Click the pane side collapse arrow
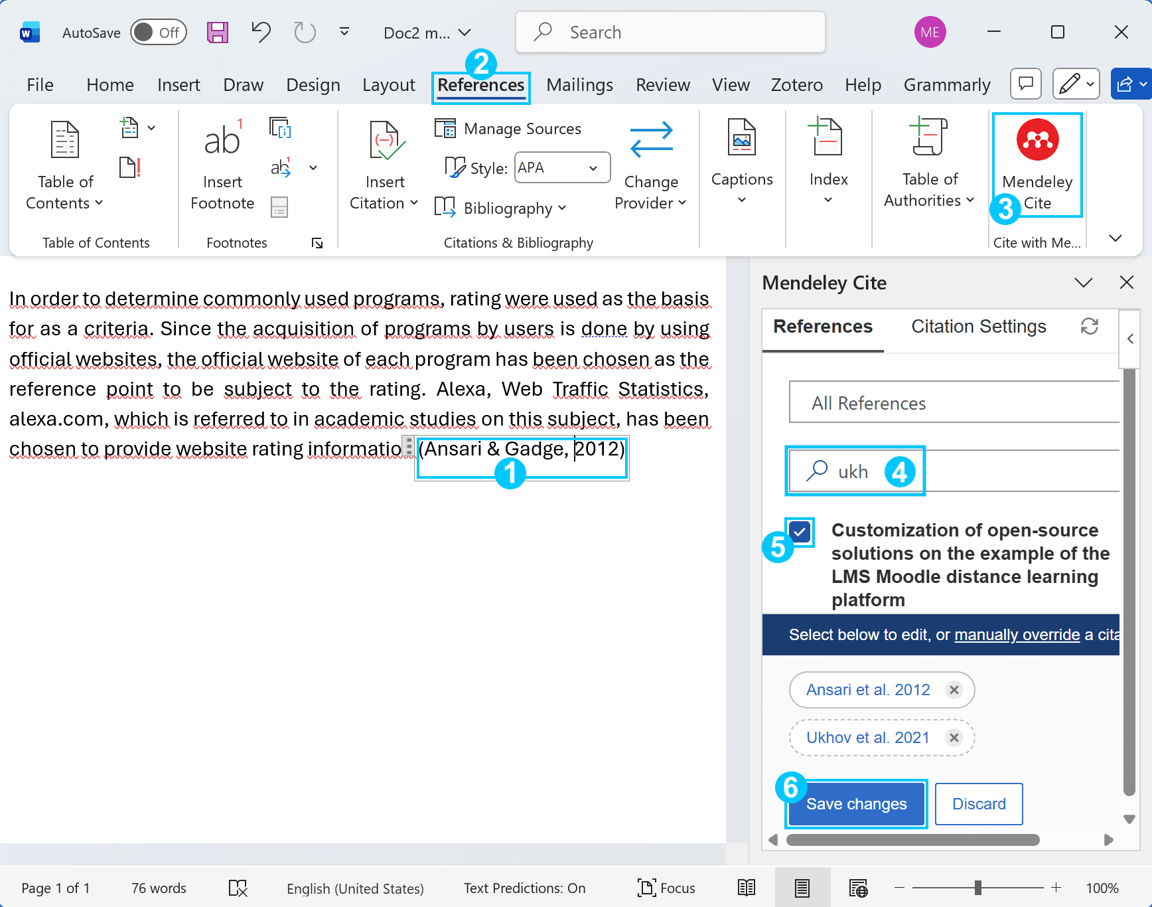Image resolution: width=1152 pixels, height=907 pixels. (x=1130, y=339)
